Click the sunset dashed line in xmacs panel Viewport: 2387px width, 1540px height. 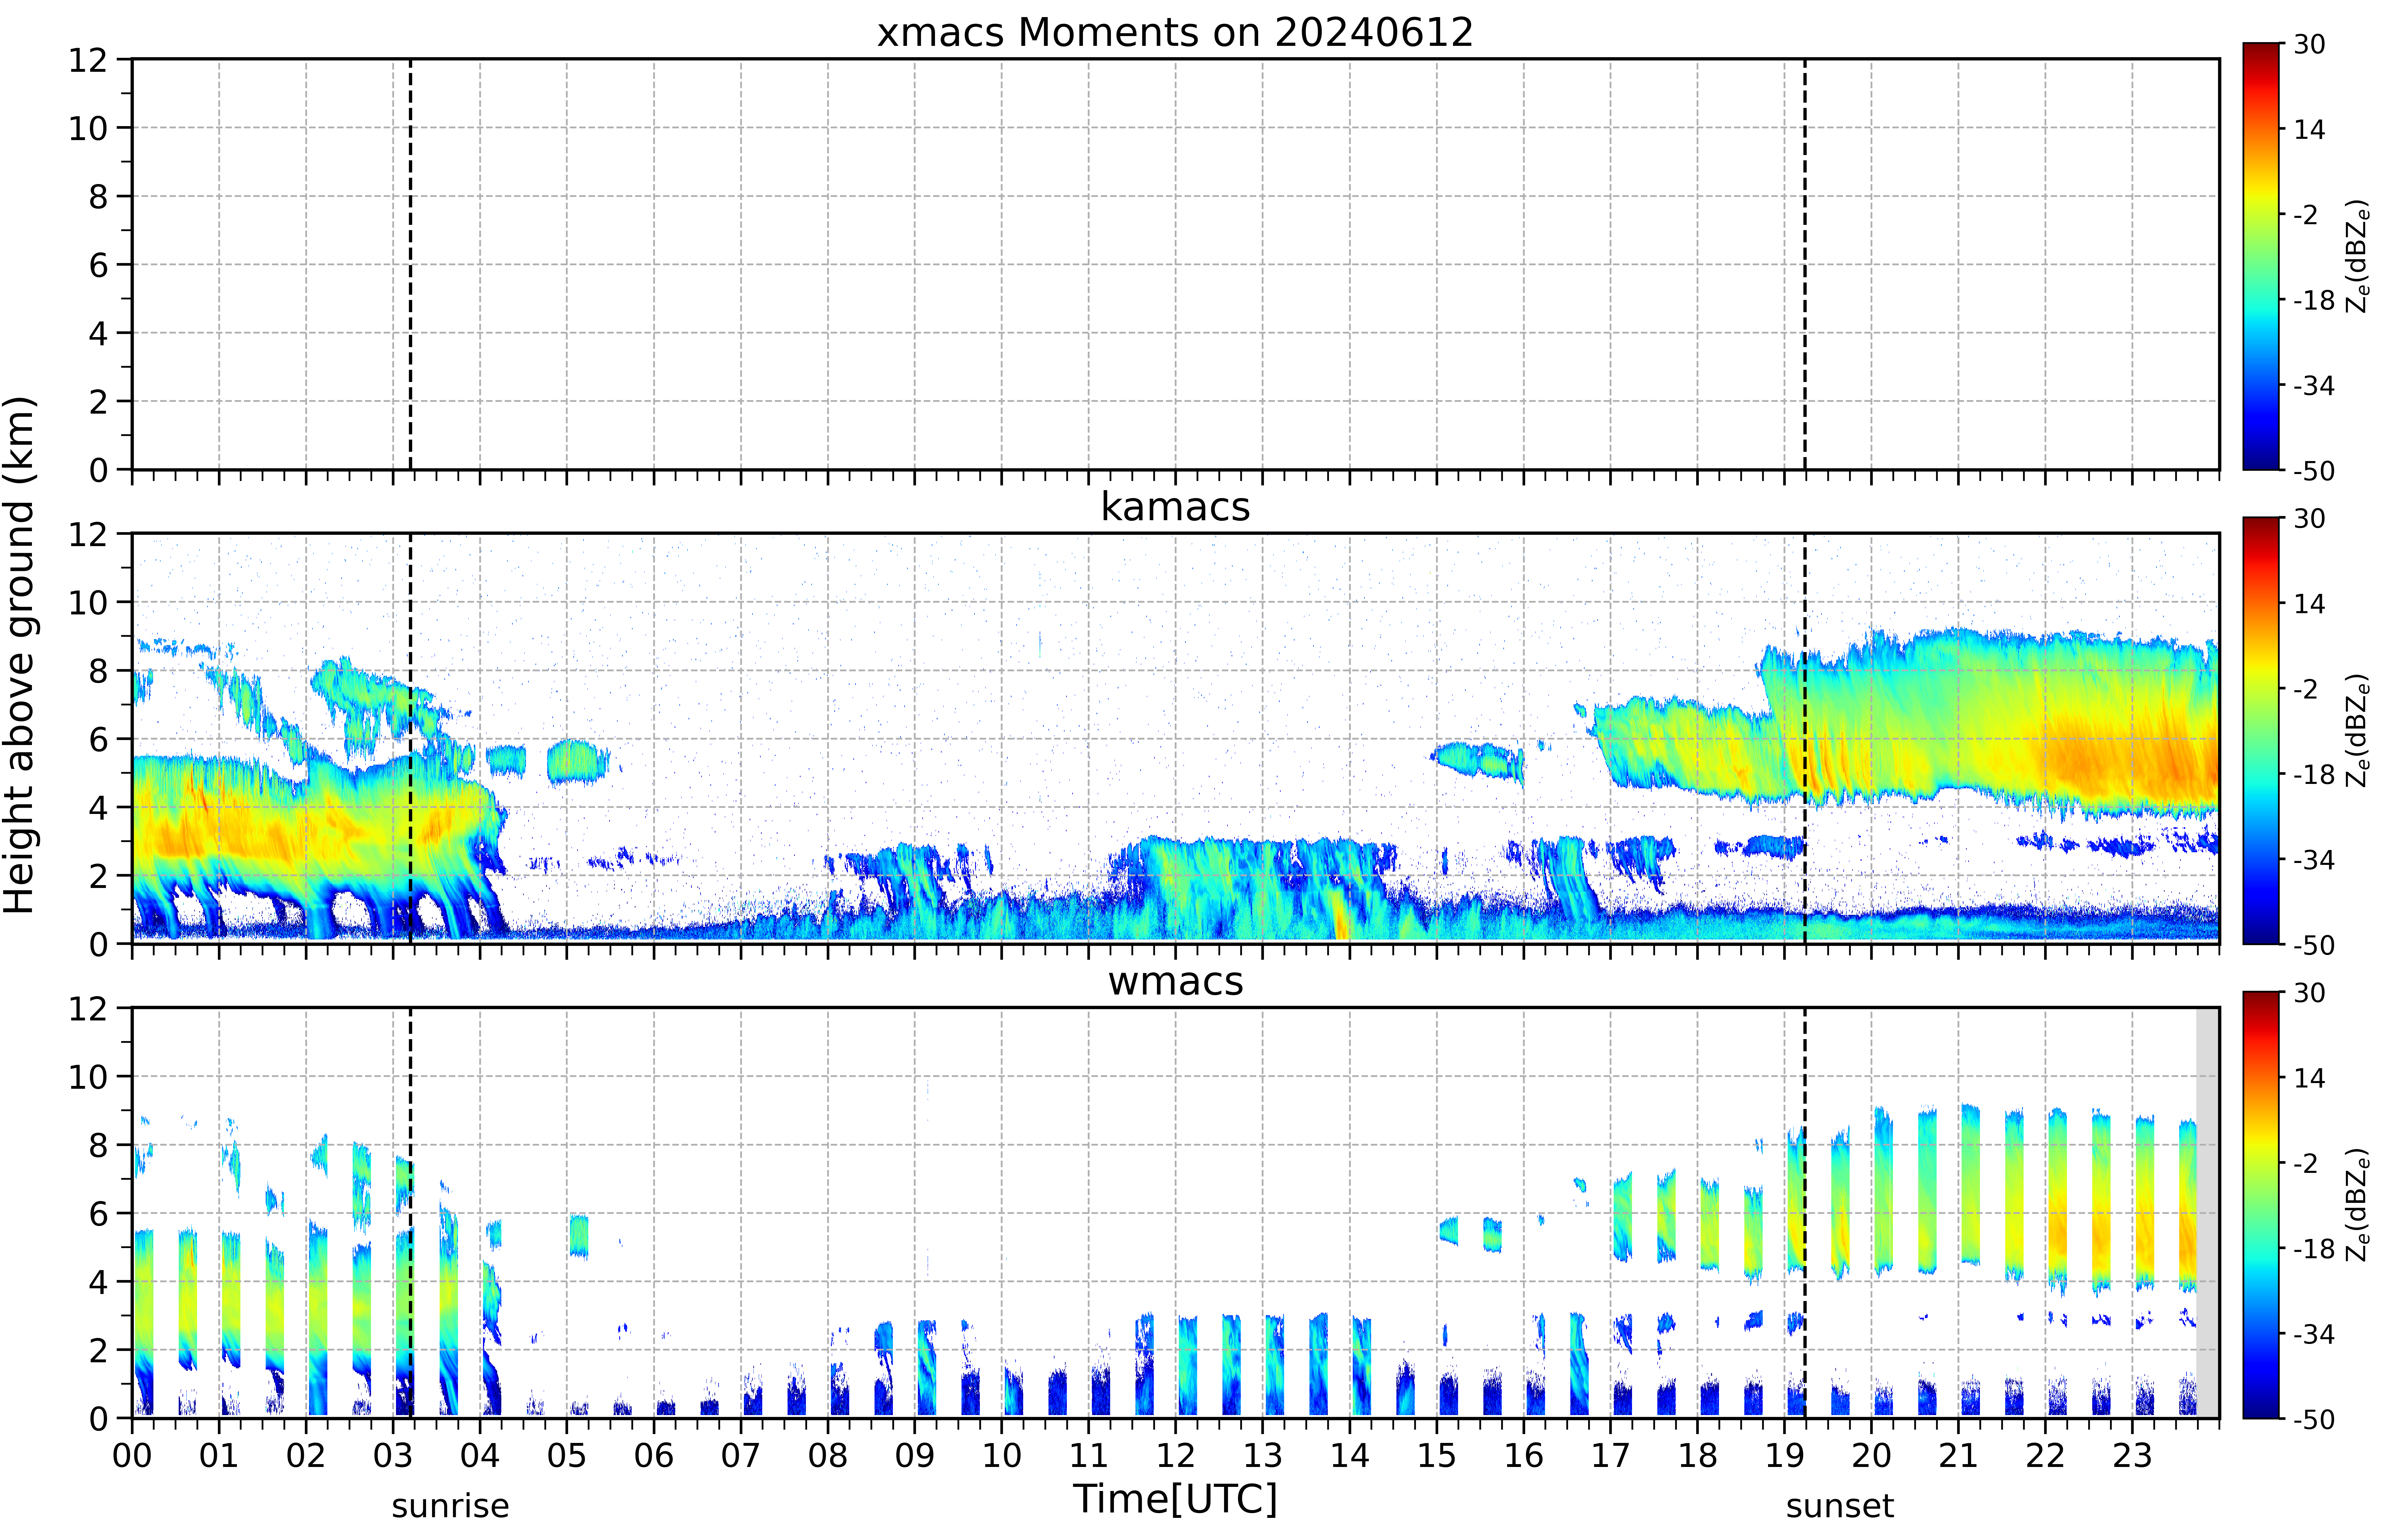click(1805, 264)
